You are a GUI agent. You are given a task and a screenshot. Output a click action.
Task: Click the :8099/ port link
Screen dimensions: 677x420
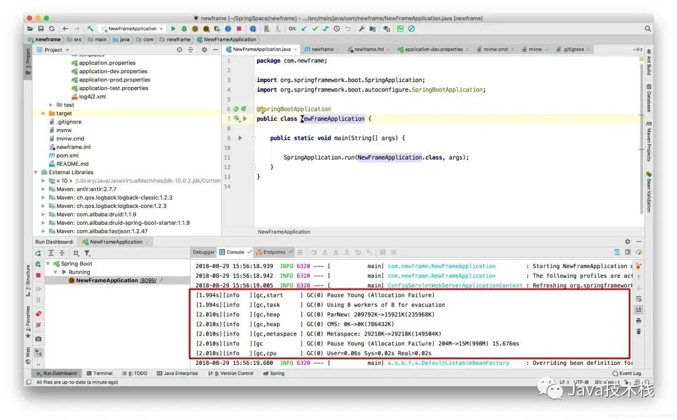148,280
